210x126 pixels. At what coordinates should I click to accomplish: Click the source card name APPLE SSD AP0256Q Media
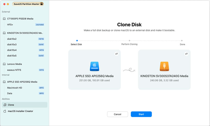(94, 76)
